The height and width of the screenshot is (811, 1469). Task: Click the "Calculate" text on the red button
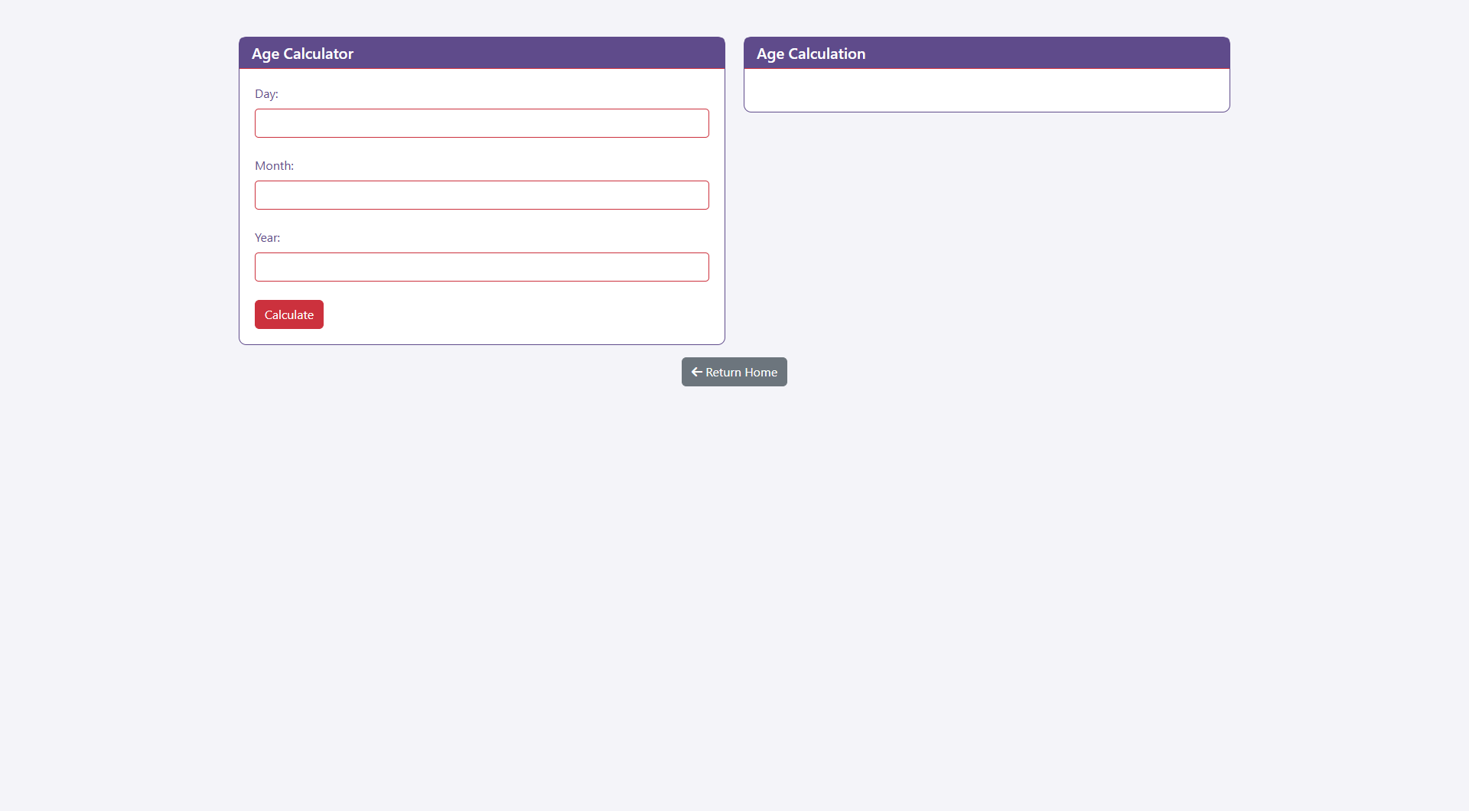point(289,315)
